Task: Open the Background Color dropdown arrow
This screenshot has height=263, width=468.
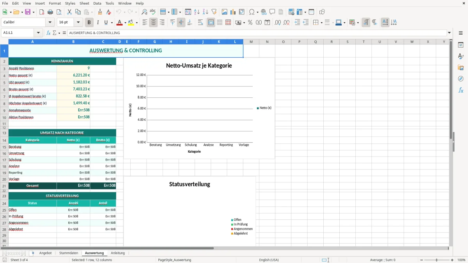Action: 136,23
